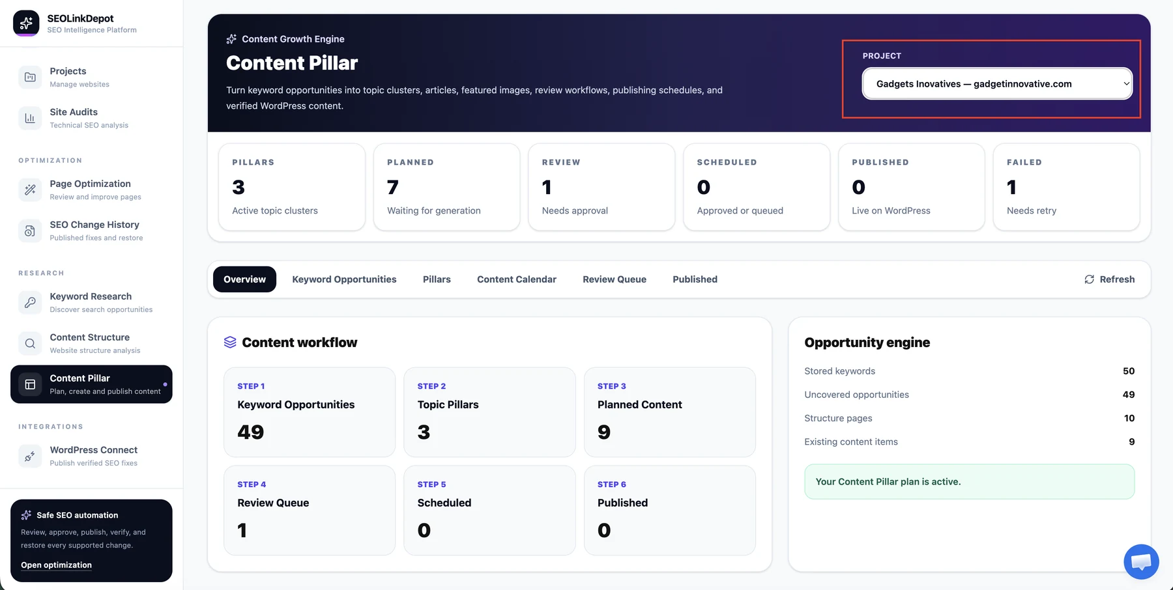Click the Content Pillar layout icon
1173x590 pixels.
pos(30,384)
